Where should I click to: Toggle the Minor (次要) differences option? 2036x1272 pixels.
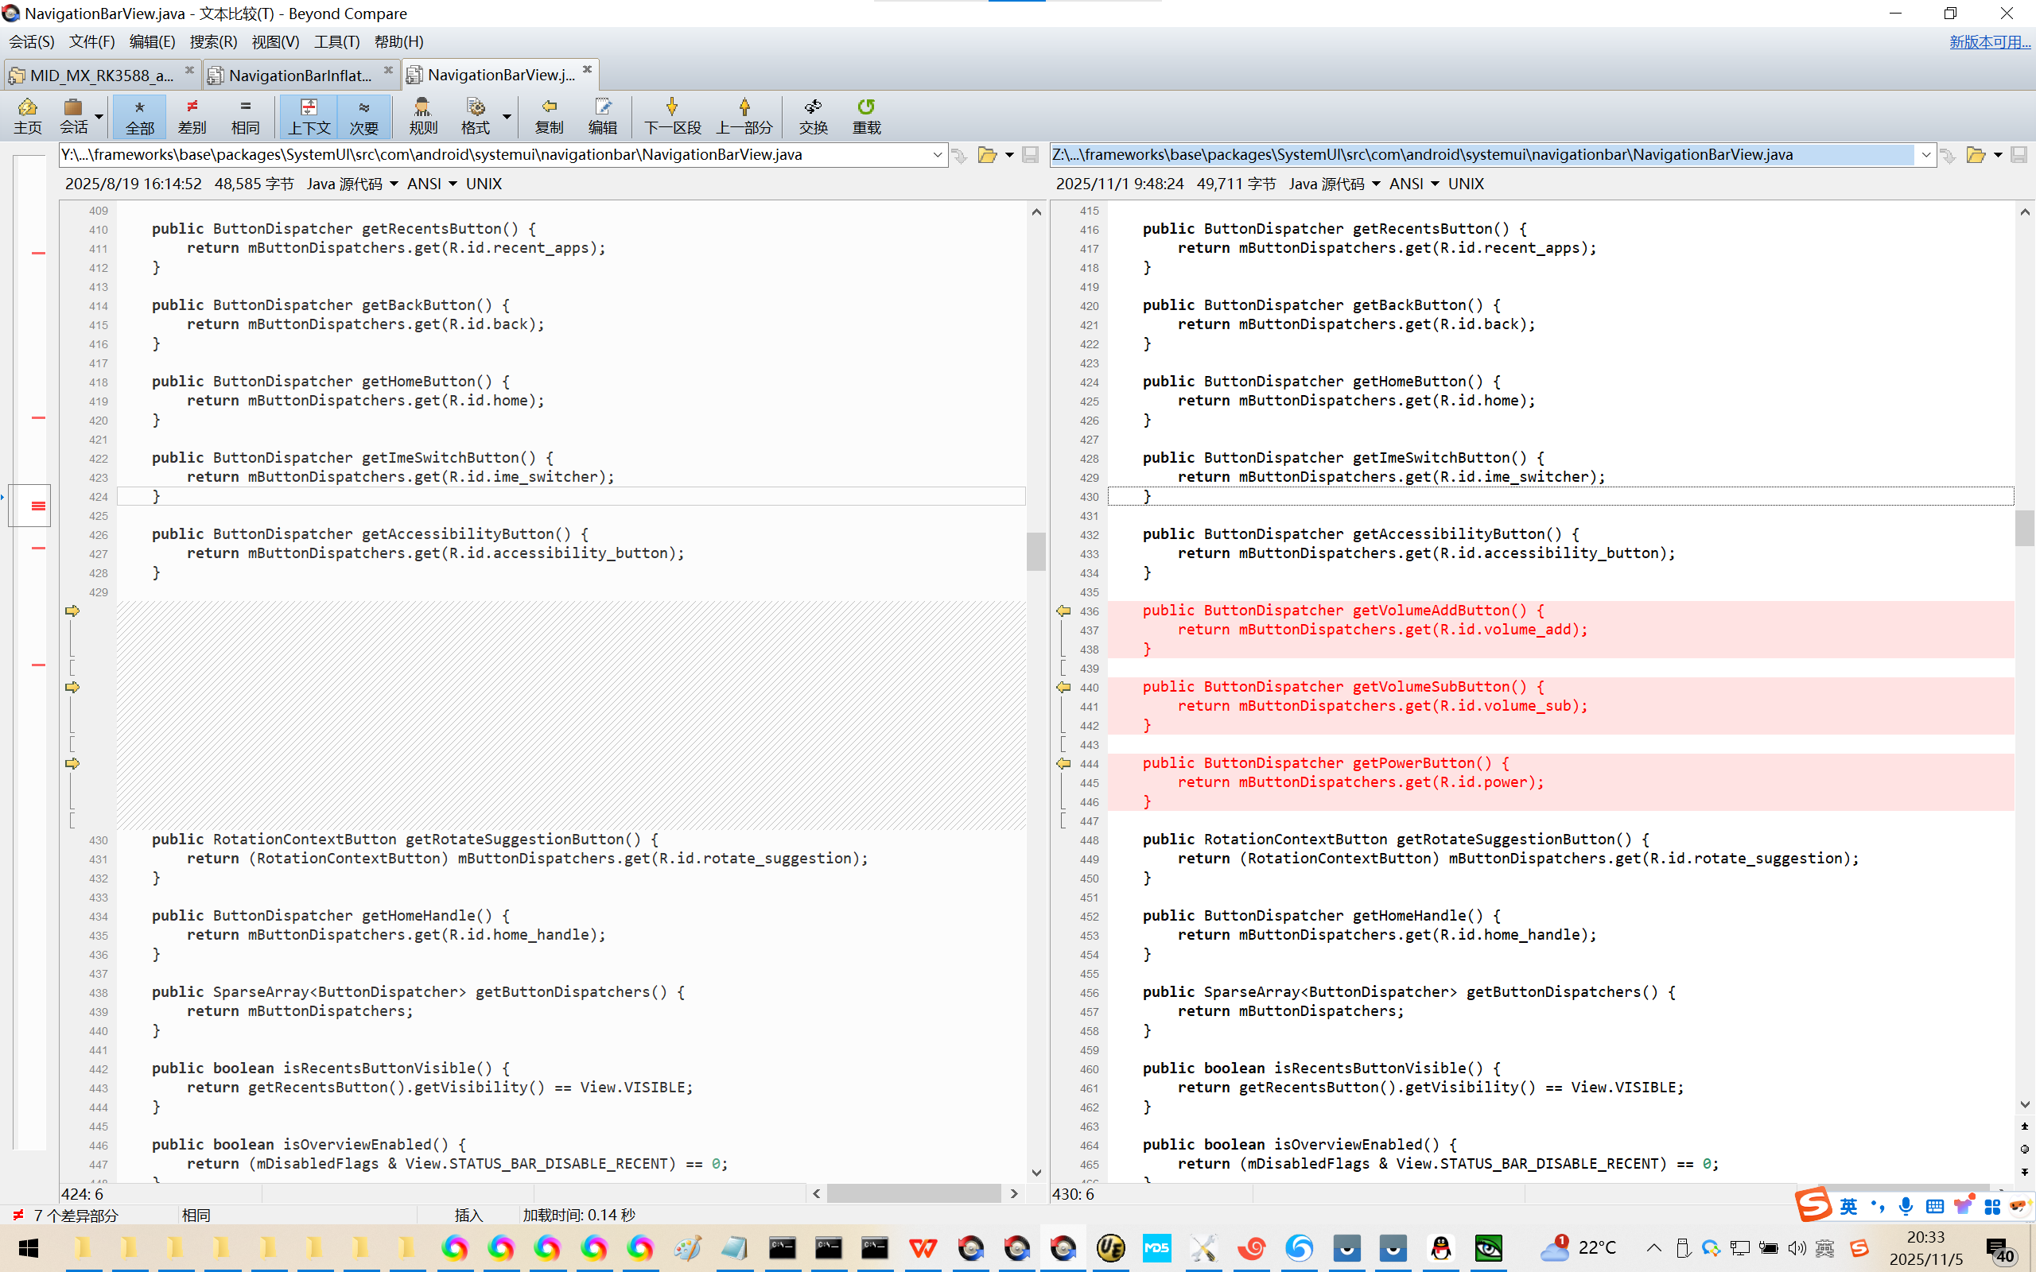click(x=363, y=115)
